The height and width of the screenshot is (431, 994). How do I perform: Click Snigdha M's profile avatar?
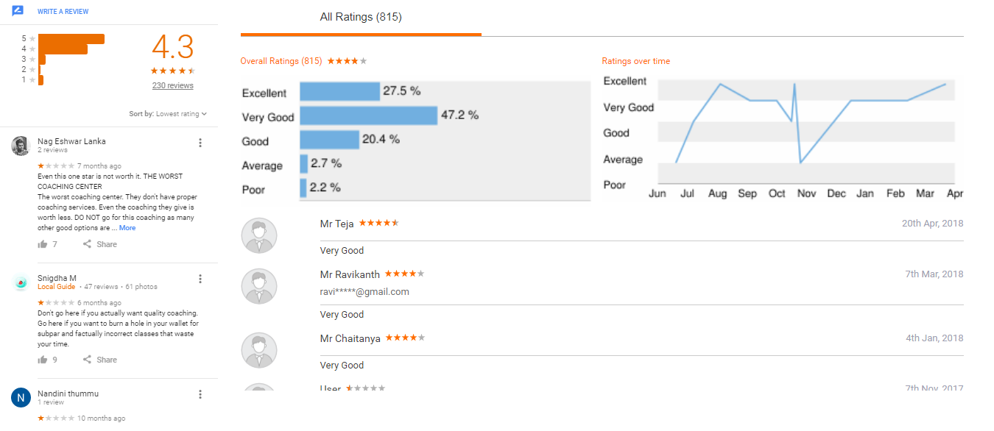(21, 282)
